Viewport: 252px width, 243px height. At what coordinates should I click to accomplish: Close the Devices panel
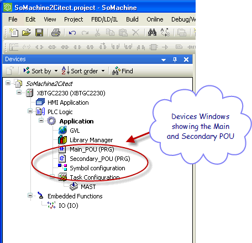tap(186, 60)
